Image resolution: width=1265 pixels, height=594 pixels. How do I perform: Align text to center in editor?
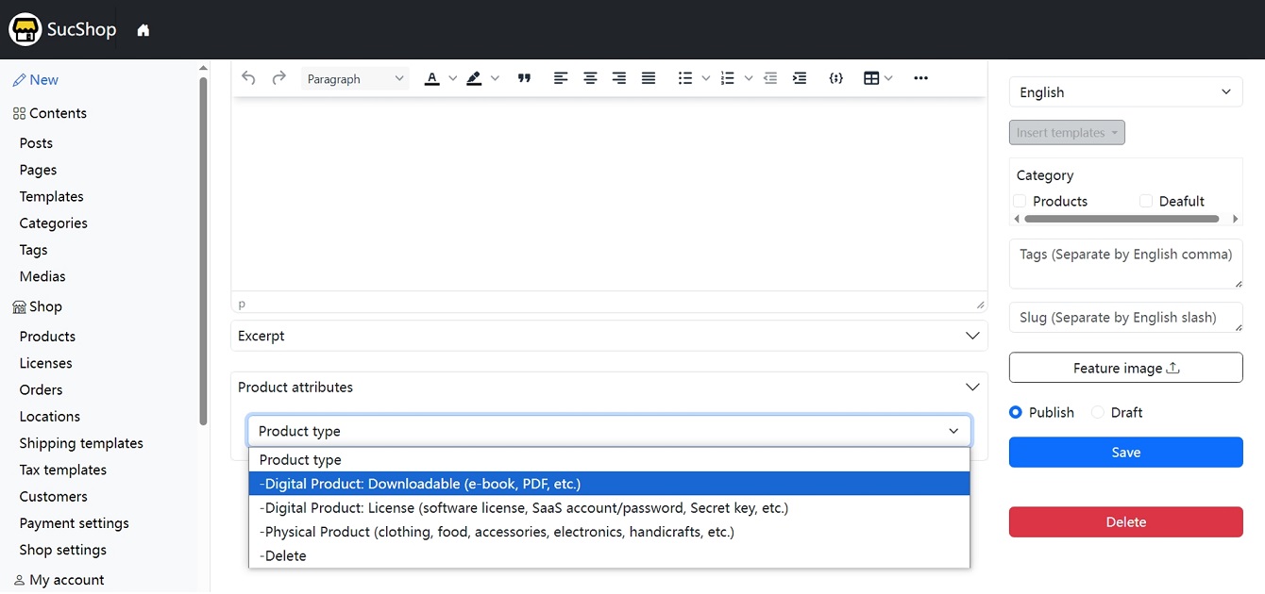click(590, 78)
